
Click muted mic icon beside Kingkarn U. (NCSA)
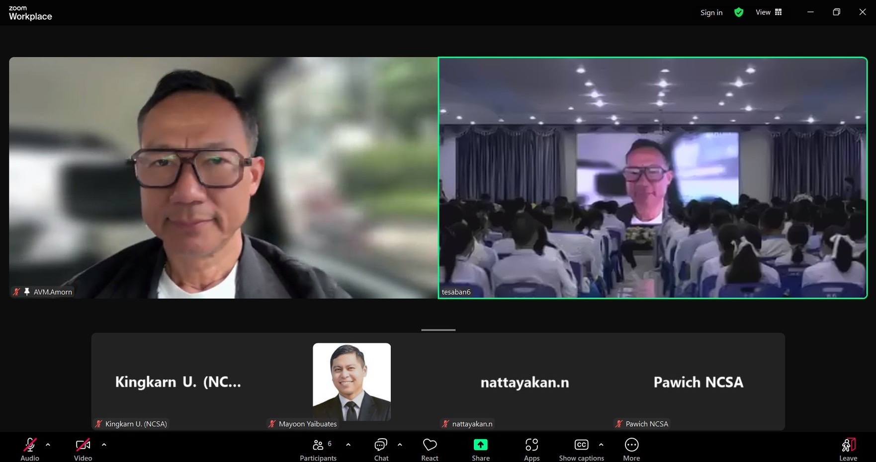point(98,424)
